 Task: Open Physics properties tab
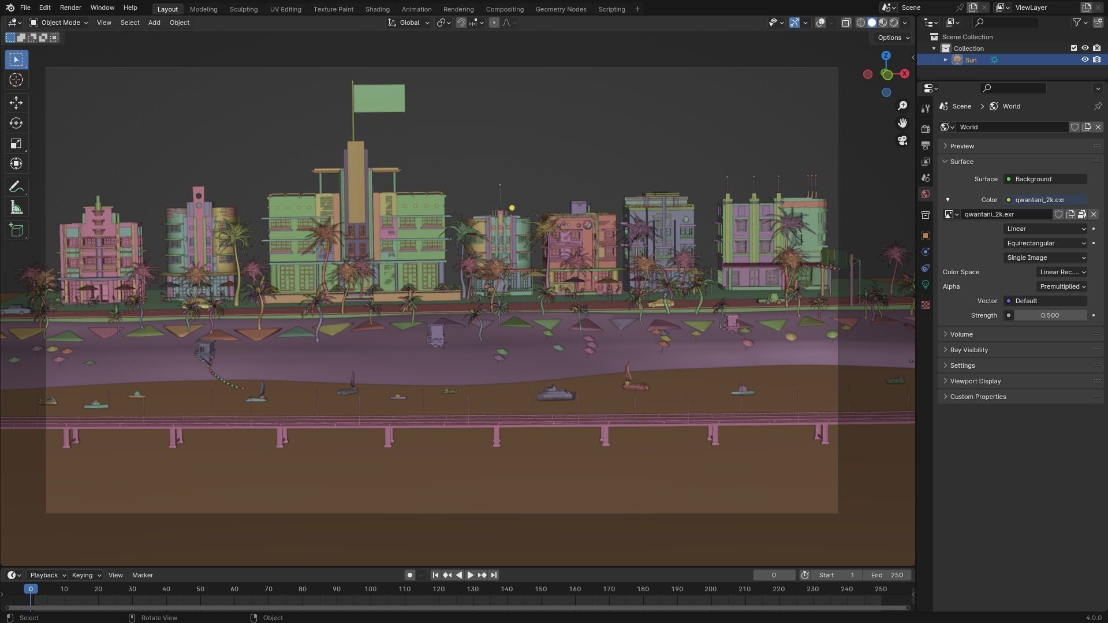coord(926,252)
